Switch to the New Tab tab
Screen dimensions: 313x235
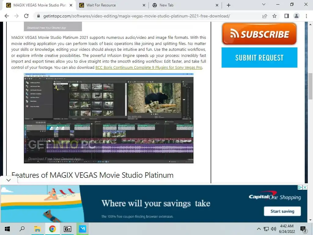pos(186,5)
